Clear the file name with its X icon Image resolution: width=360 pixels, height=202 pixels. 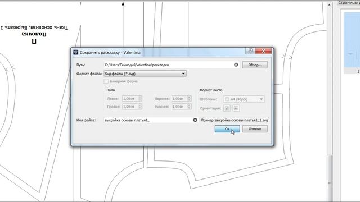point(195,120)
